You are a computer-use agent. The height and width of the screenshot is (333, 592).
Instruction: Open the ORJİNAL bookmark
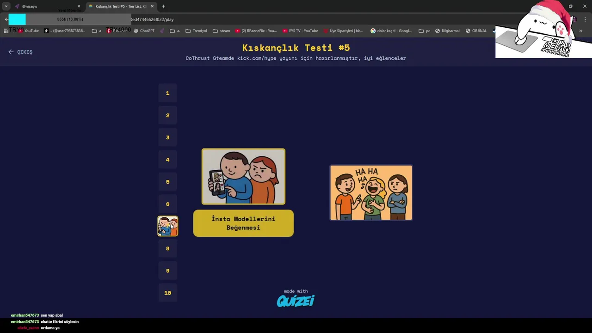tap(476, 31)
